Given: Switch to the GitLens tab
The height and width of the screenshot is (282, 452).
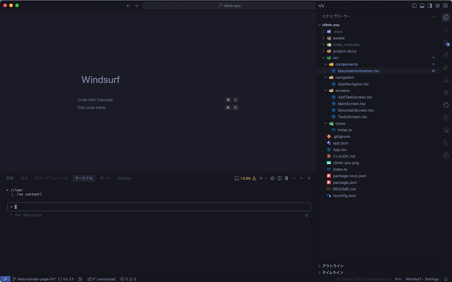Looking at the screenshot, I should coord(124,178).
